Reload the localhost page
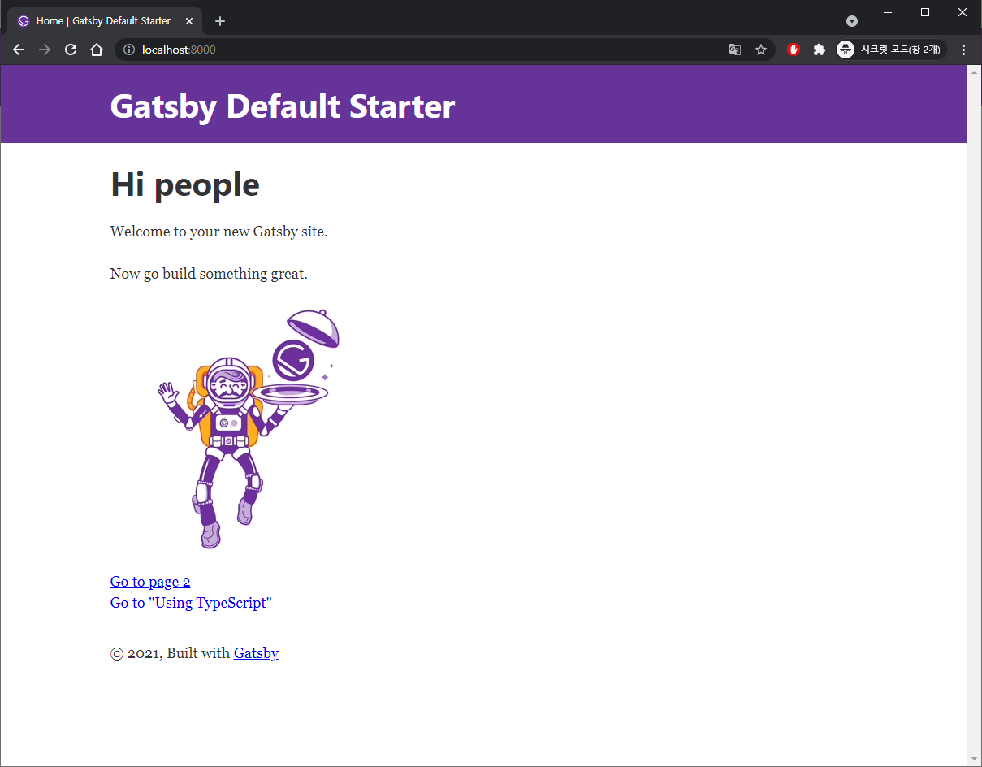This screenshot has height=767, width=982. (x=71, y=50)
